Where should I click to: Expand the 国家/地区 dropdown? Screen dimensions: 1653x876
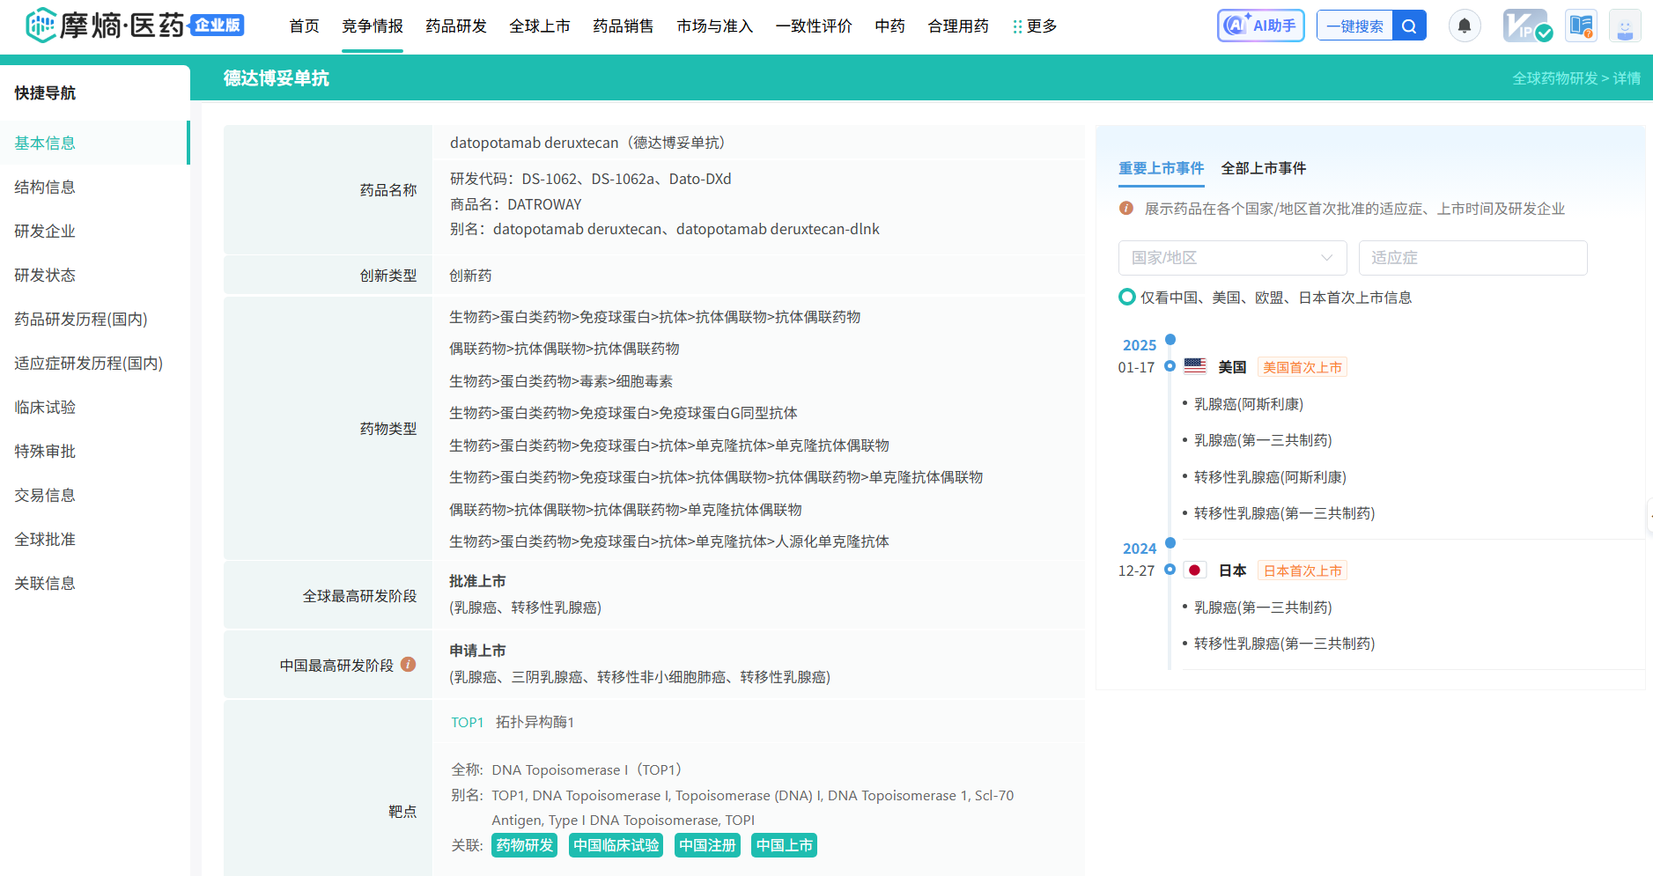1232,258
